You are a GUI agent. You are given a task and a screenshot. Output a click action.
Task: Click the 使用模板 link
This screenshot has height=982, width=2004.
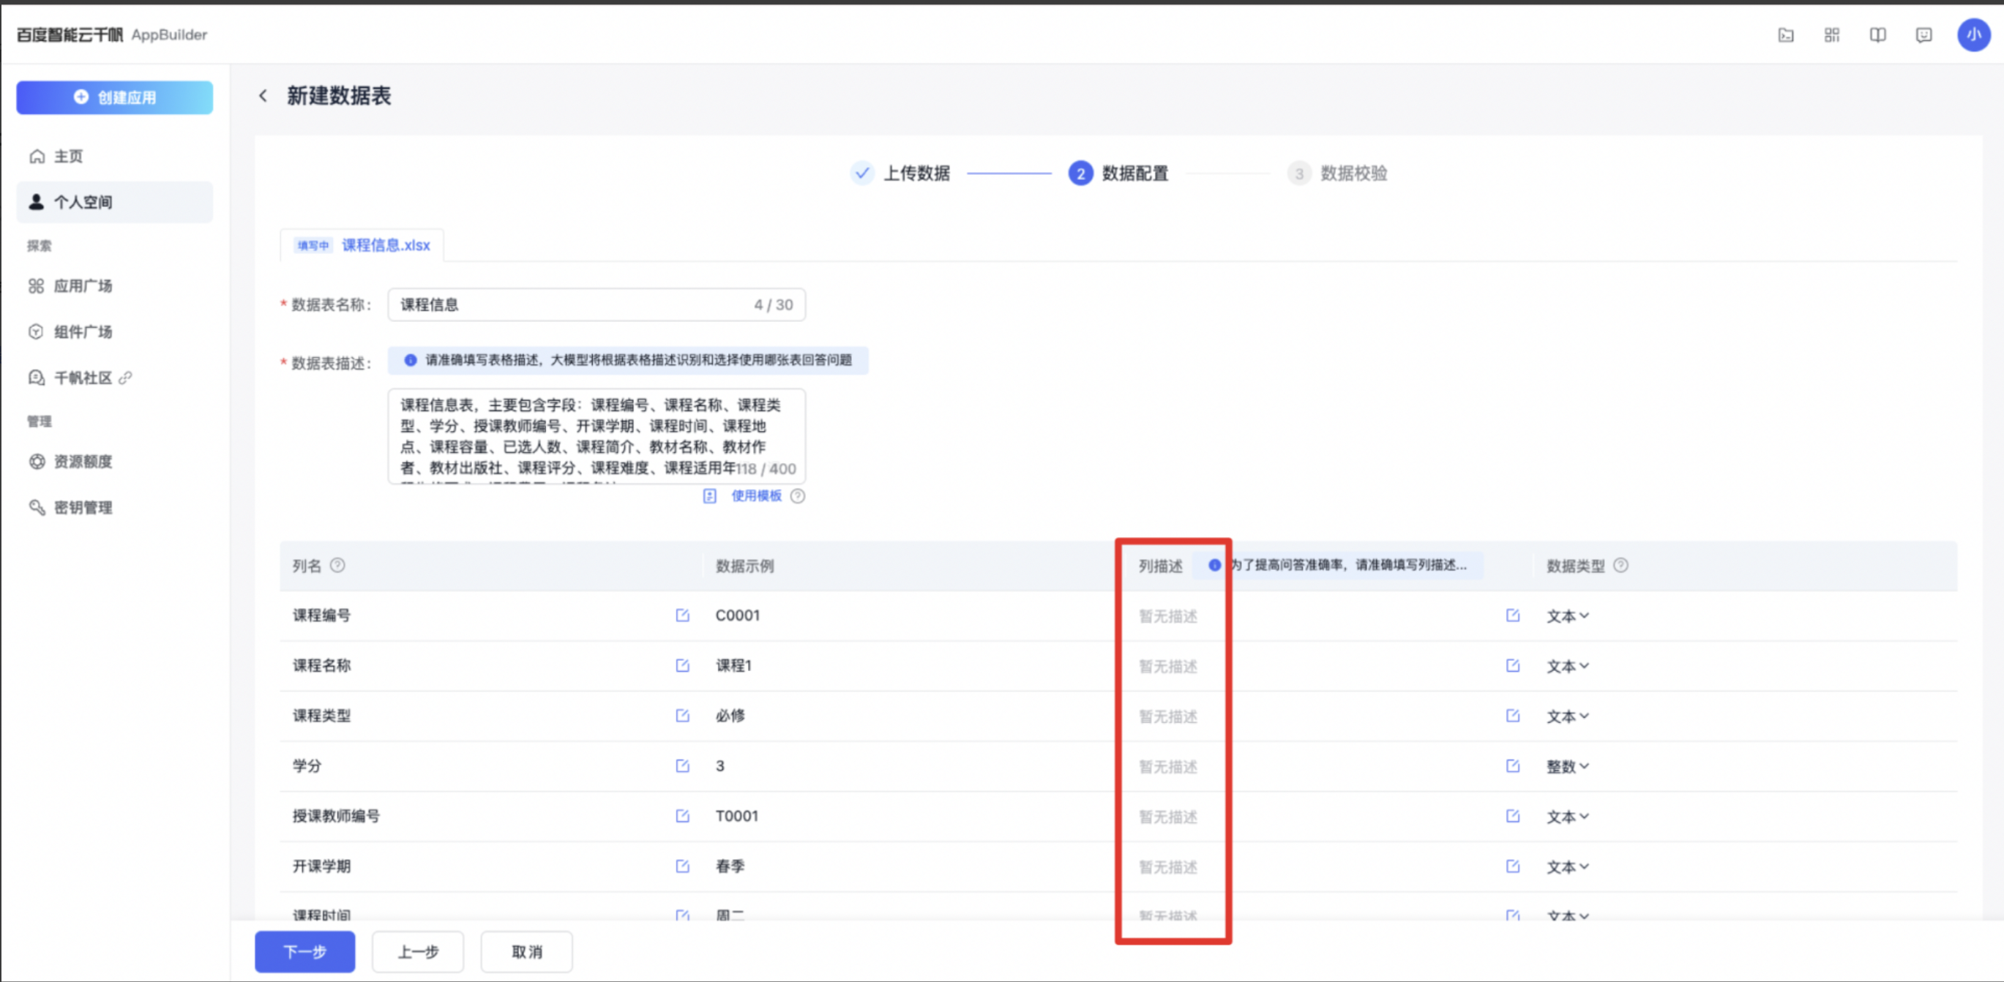[x=755, y=496]
